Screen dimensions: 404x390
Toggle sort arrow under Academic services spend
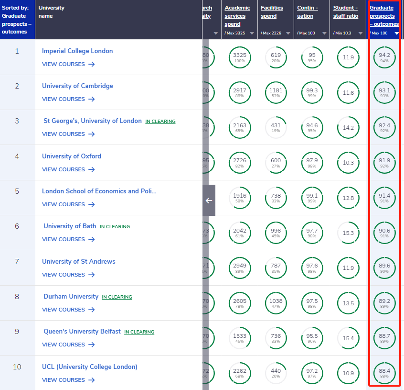tap(252, 33)
